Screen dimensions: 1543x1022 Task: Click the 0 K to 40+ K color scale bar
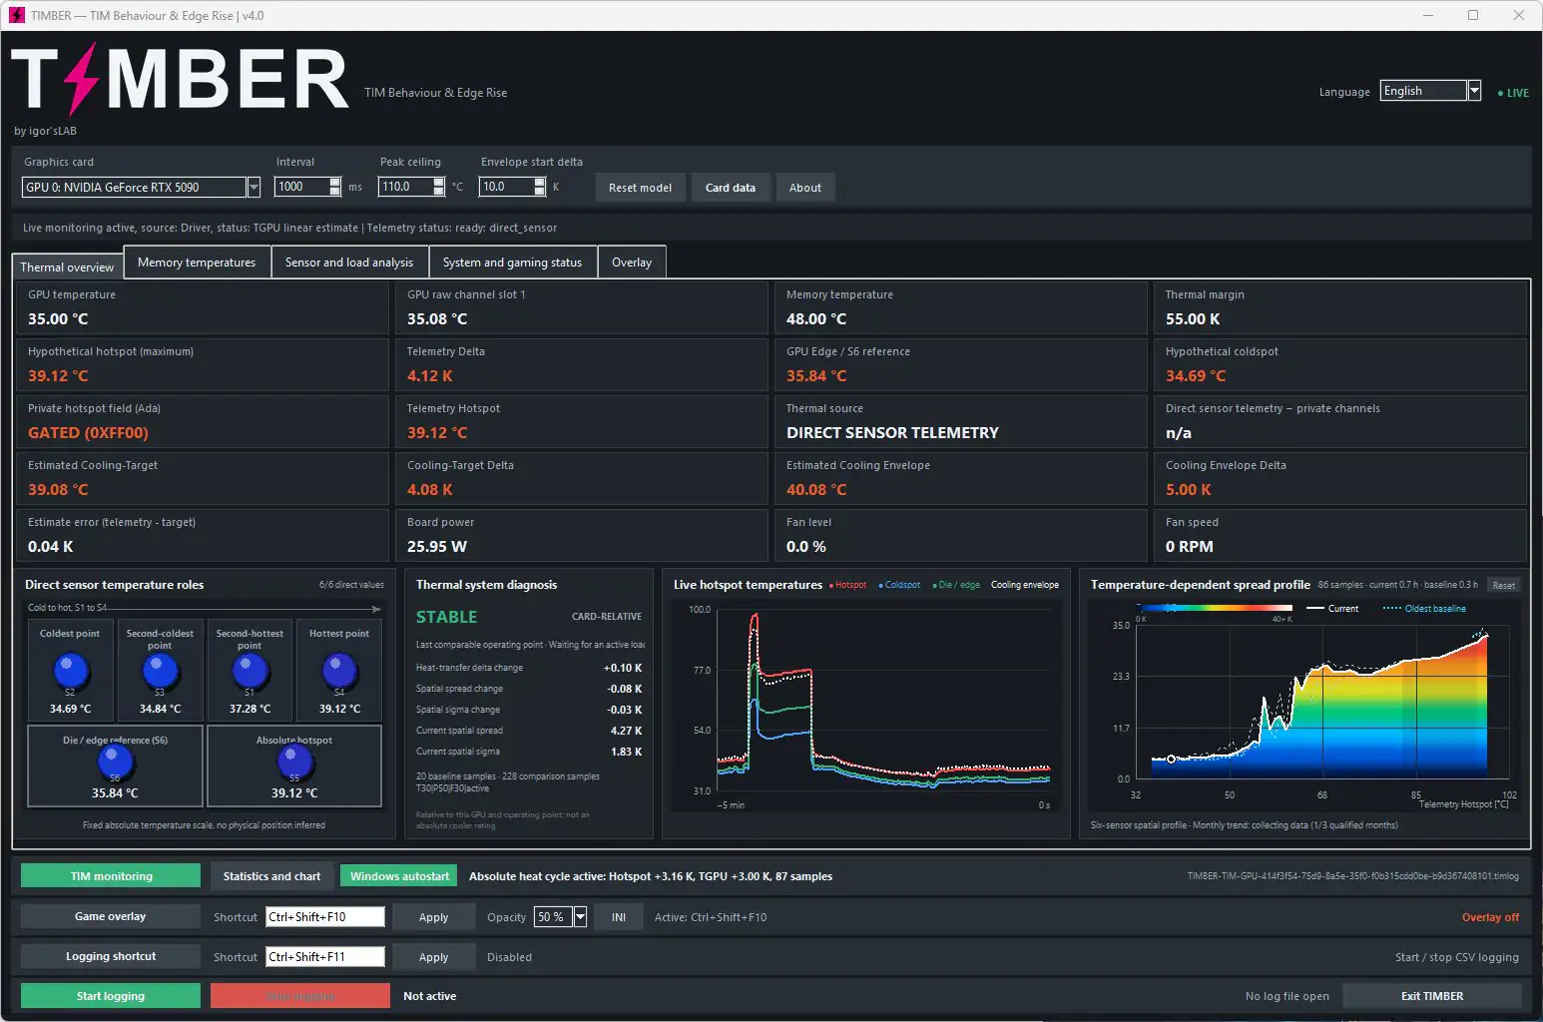click(x=1216, y=608)
